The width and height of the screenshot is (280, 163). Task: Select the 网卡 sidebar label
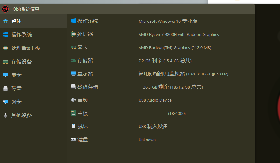[16, 102]
